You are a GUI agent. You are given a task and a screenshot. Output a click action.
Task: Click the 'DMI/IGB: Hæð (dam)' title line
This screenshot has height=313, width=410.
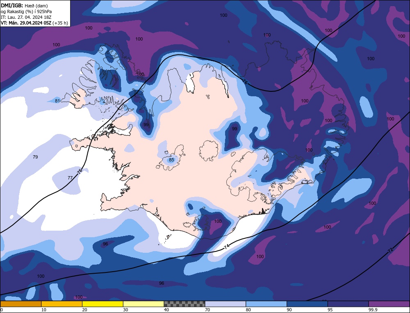(x=24, y=5)
